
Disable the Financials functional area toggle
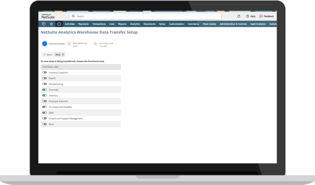pyautogui.click(x=44, y=90)
